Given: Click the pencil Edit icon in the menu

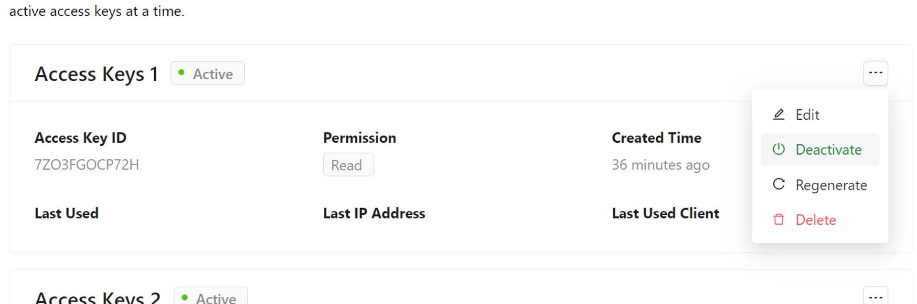Looking at the screenshot, I should (x=779, y=114).
